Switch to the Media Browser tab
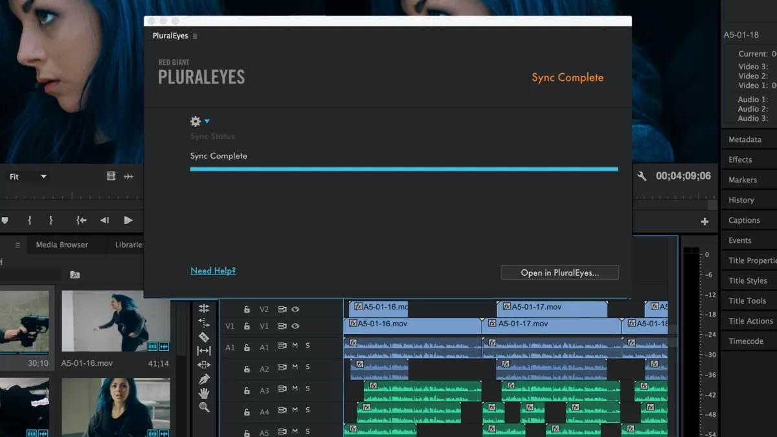 coord(62,245)
